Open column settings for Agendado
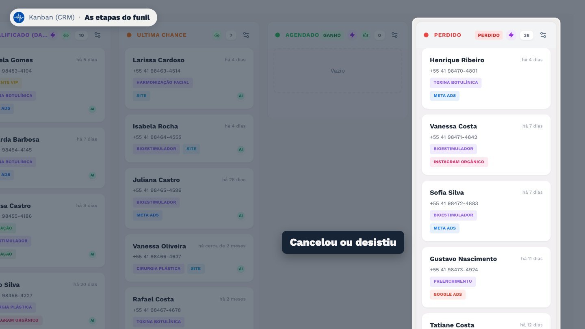This screenshot has width=585, height=329. click(x=394, y=35)
